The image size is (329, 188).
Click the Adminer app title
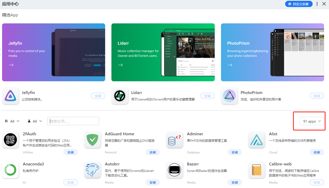point(195,134)
